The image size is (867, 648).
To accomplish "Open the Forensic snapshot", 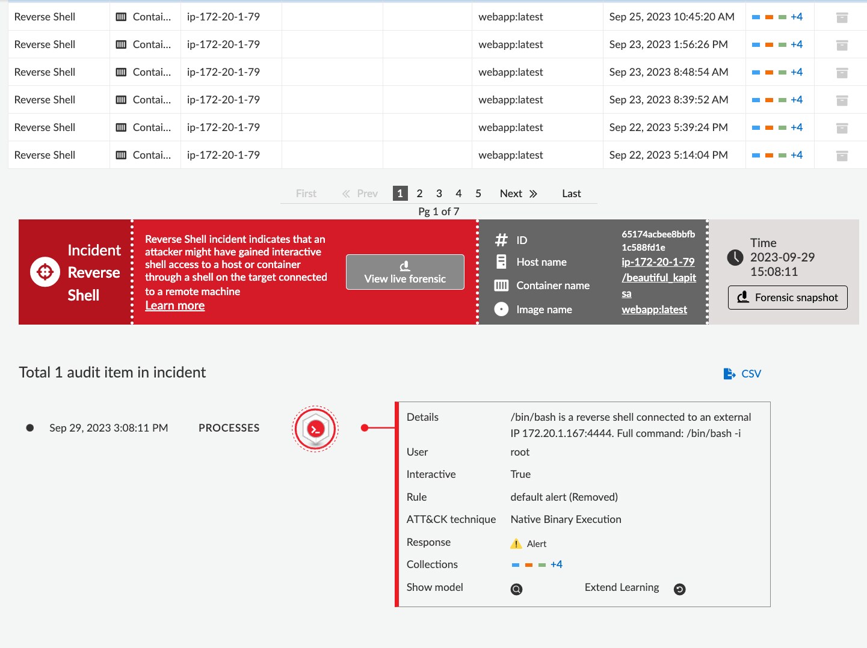I will point(788,298).
